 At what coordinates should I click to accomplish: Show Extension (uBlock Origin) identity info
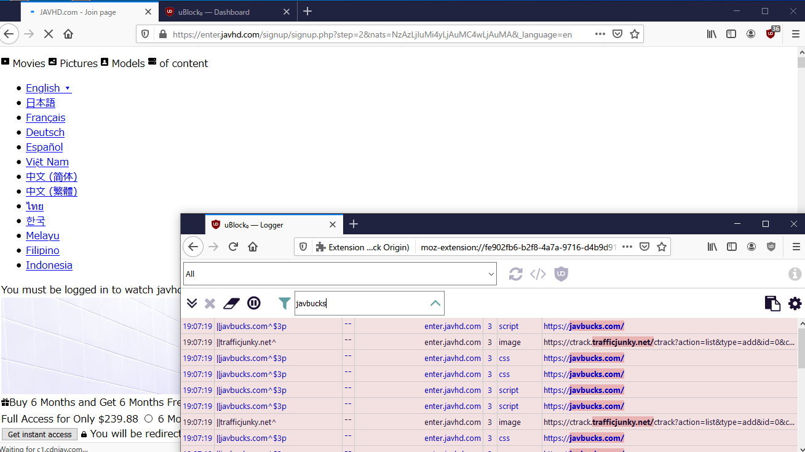pyautogui.click(x=362, y=247)
